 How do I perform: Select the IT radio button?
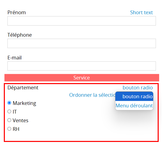[9, 111]
